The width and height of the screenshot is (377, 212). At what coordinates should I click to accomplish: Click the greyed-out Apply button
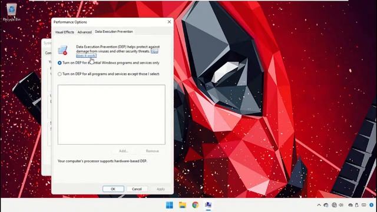[161, 189]
